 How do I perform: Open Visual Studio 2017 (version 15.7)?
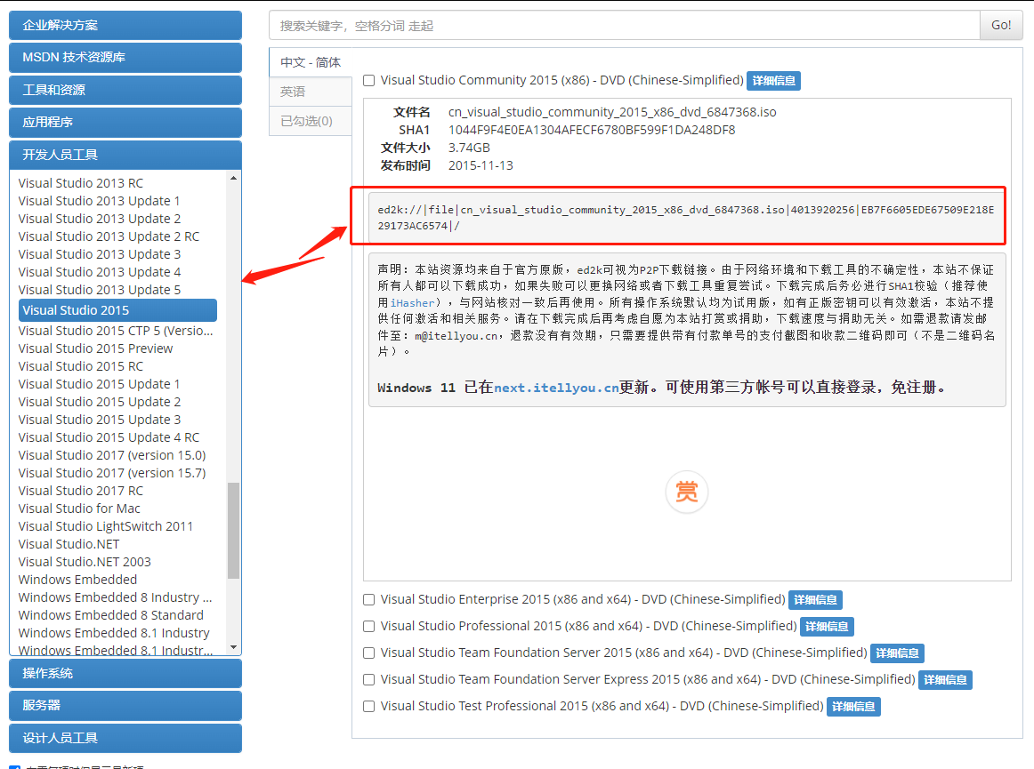coord(112,473)
